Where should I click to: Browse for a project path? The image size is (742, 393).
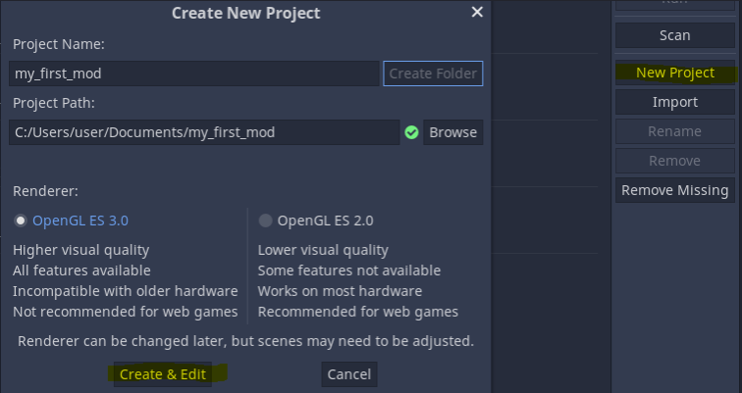[452, 132]
